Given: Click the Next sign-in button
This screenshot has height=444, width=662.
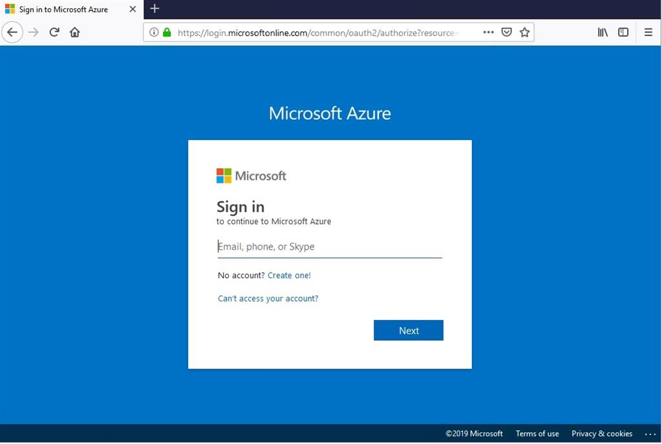Looking at the screenshot, I should point(408,330).
